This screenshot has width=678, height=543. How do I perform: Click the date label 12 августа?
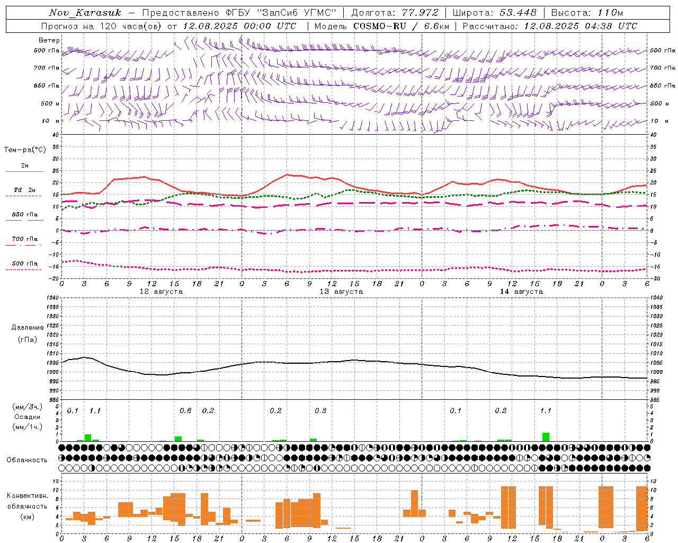point(161,292)
